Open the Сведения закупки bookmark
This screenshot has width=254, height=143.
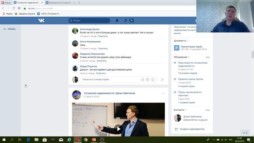tap(25, 14)
